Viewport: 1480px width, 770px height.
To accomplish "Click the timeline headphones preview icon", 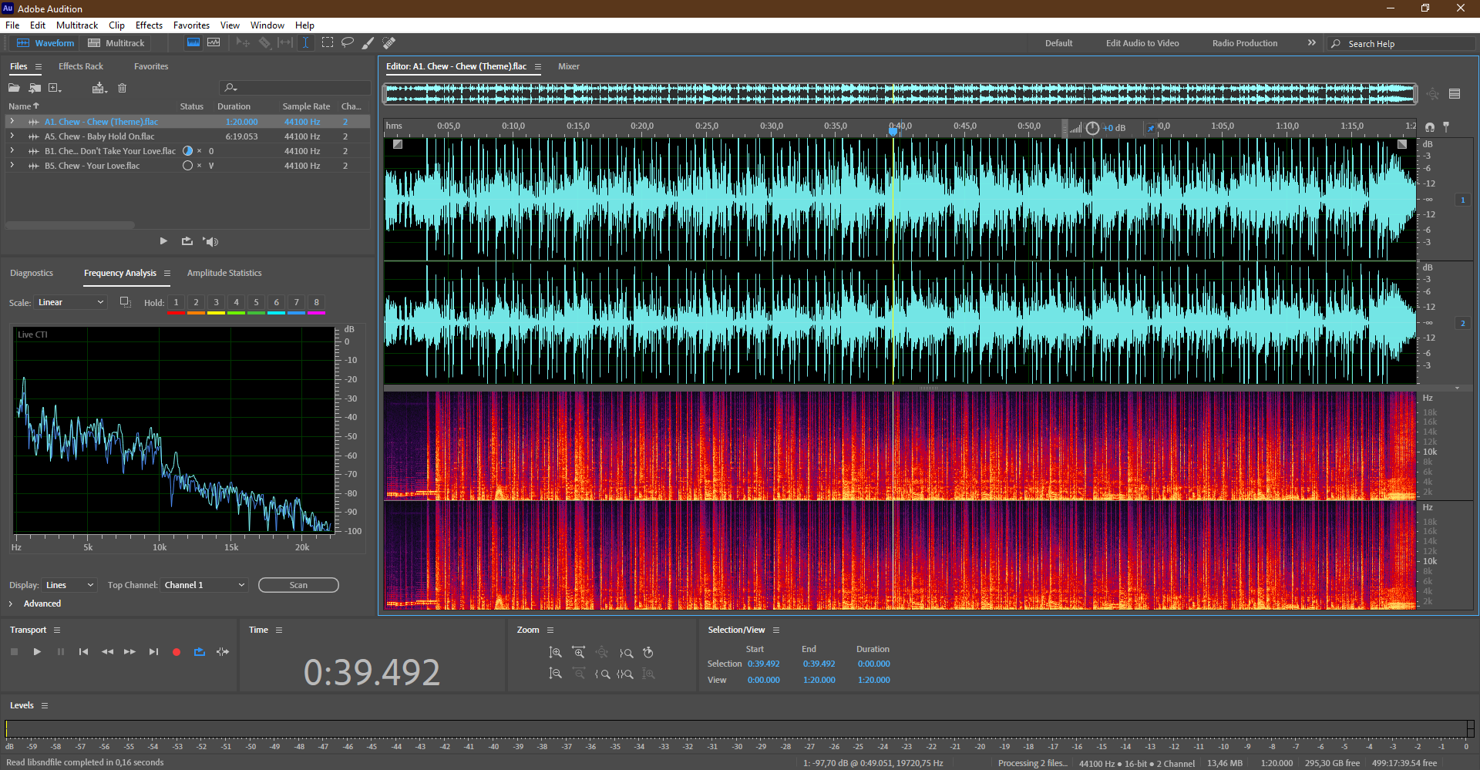I will tap(1430, 127).
